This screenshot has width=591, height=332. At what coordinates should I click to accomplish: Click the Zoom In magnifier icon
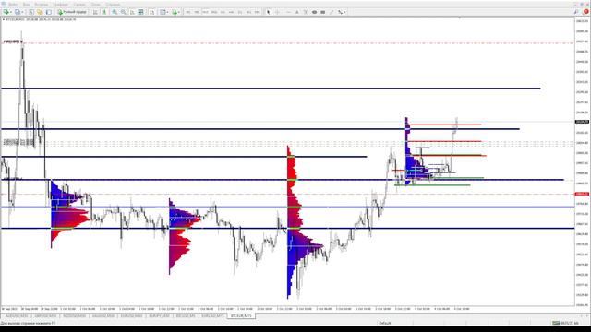click(x=115, y=12)
